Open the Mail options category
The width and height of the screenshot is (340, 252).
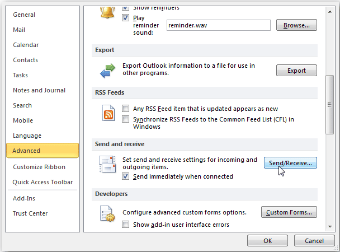click(19, 30)
